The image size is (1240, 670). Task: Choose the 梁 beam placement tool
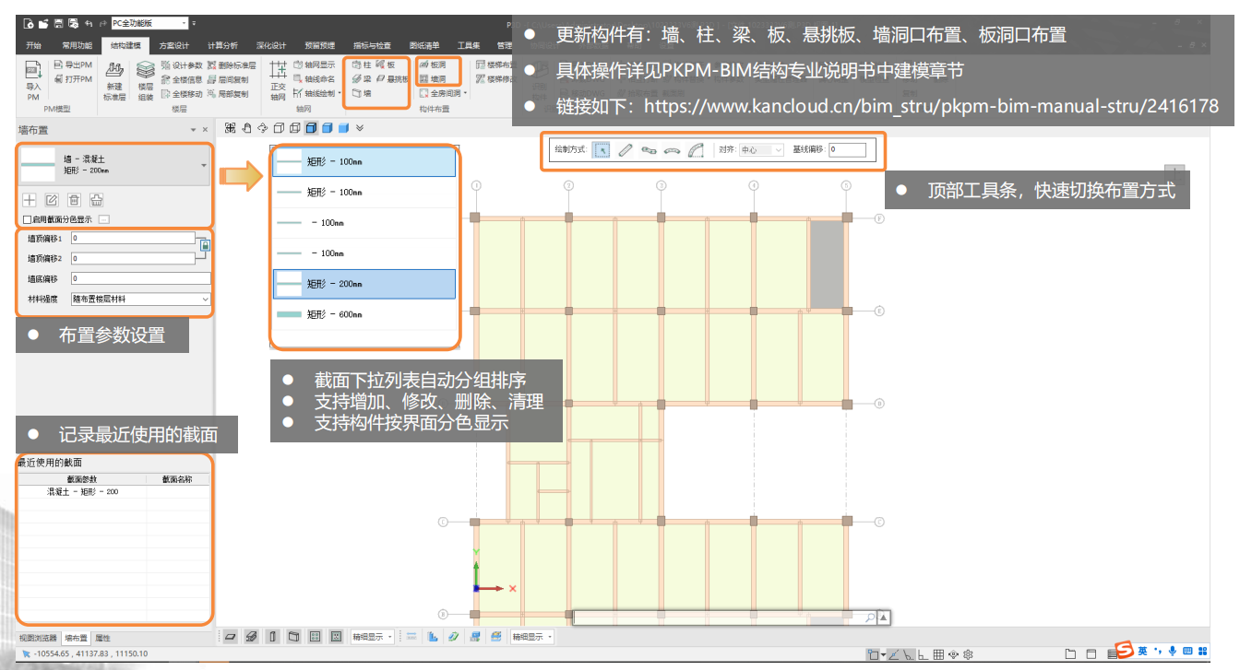click(362, 79)
